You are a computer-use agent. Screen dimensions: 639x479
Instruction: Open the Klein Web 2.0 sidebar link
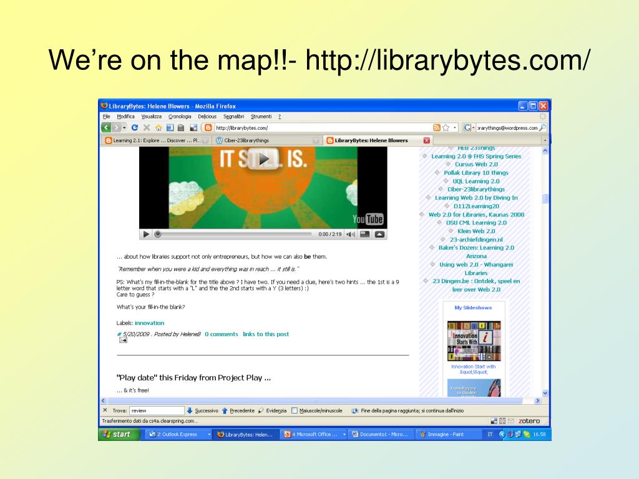(x=476, y=231)
